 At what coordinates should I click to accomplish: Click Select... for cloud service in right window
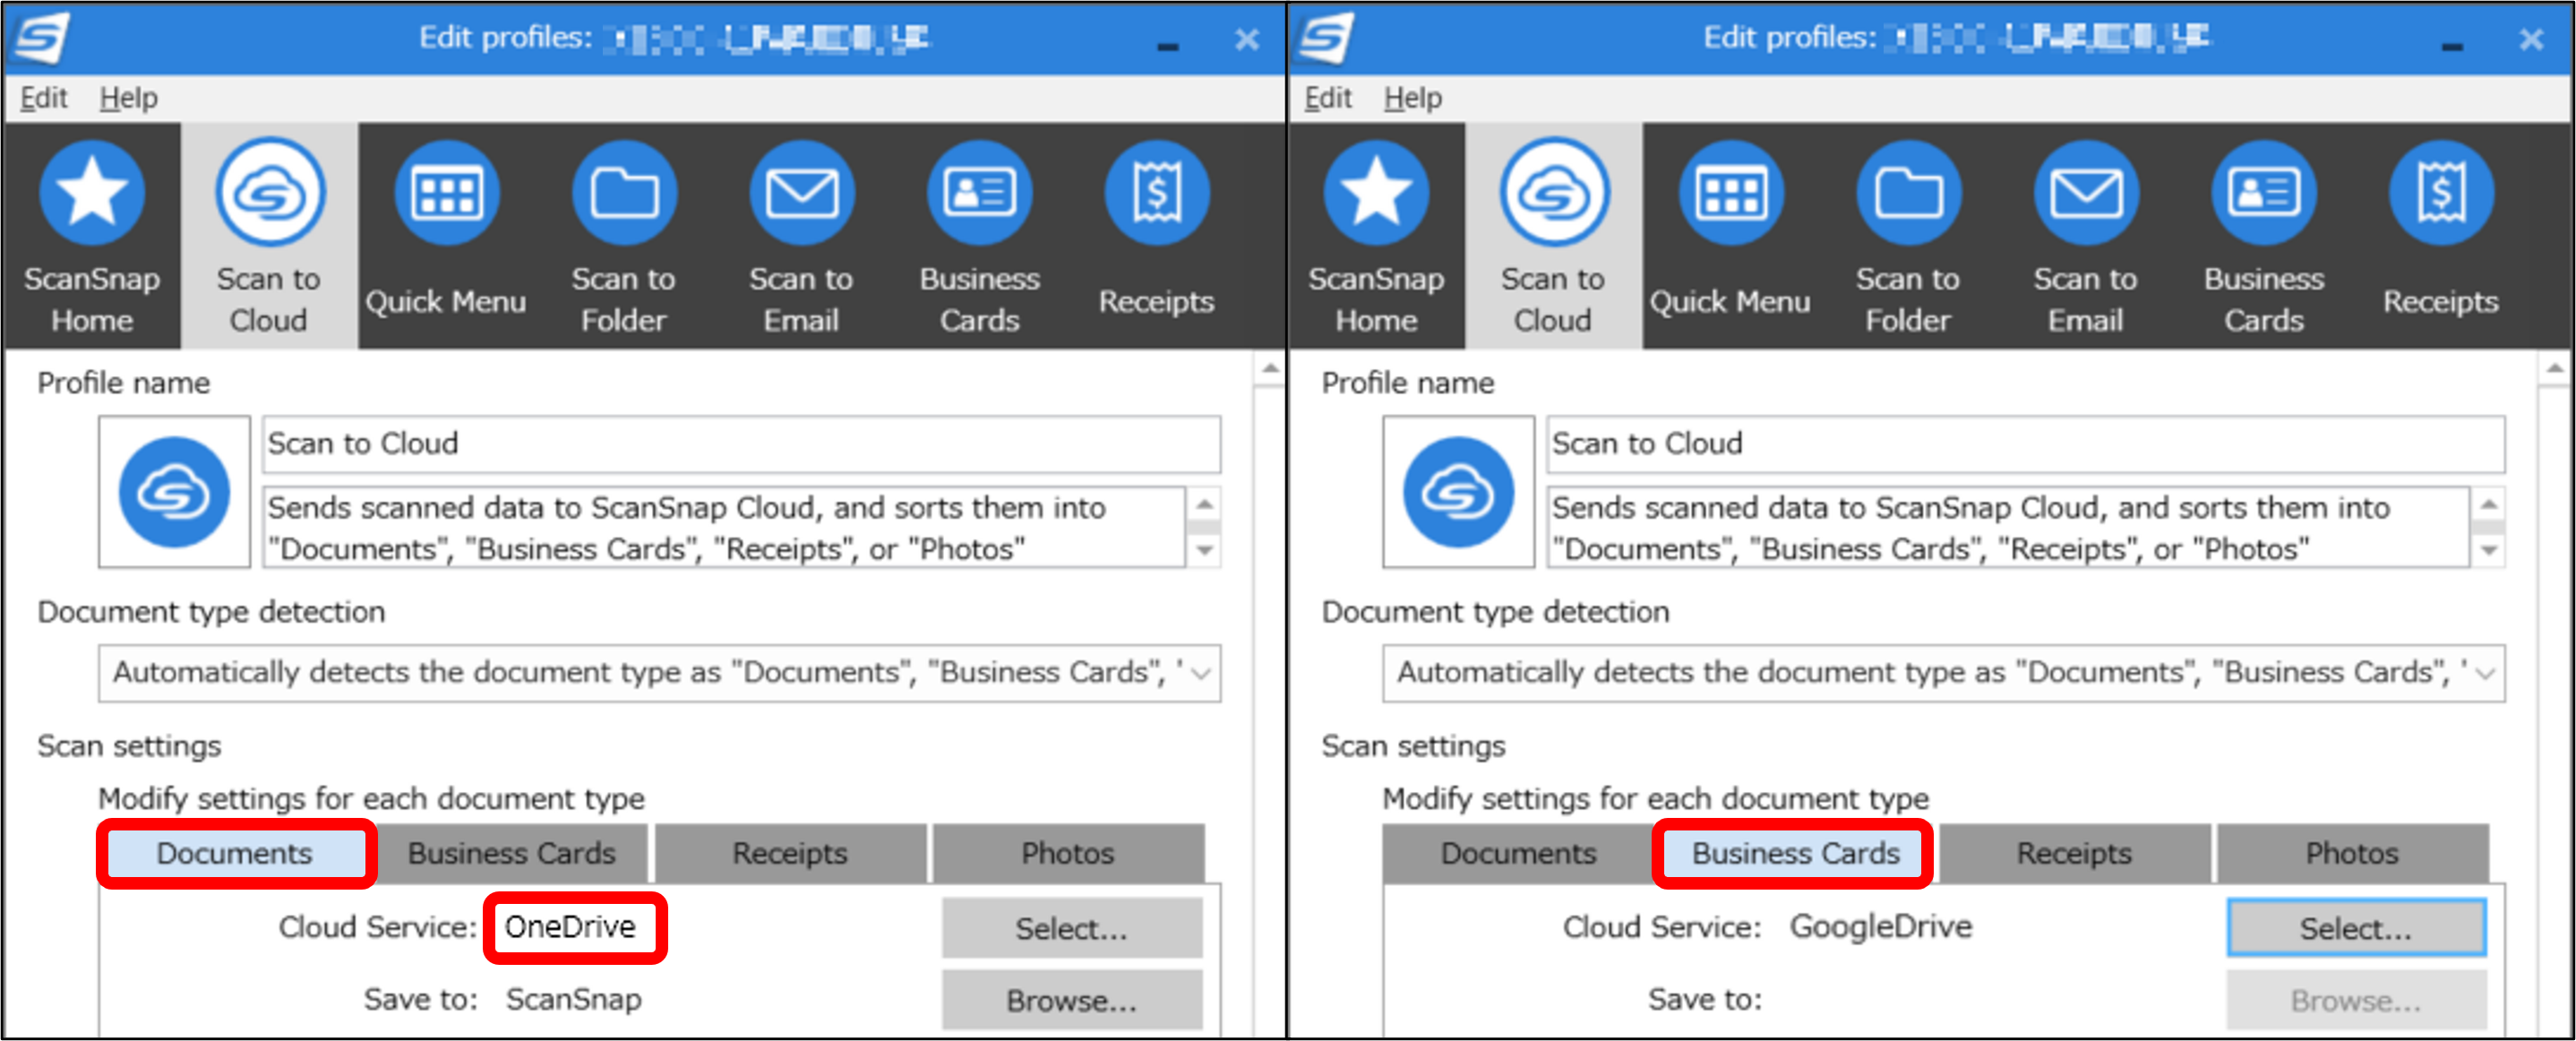pyautogui.click(x=2356, y=928)
